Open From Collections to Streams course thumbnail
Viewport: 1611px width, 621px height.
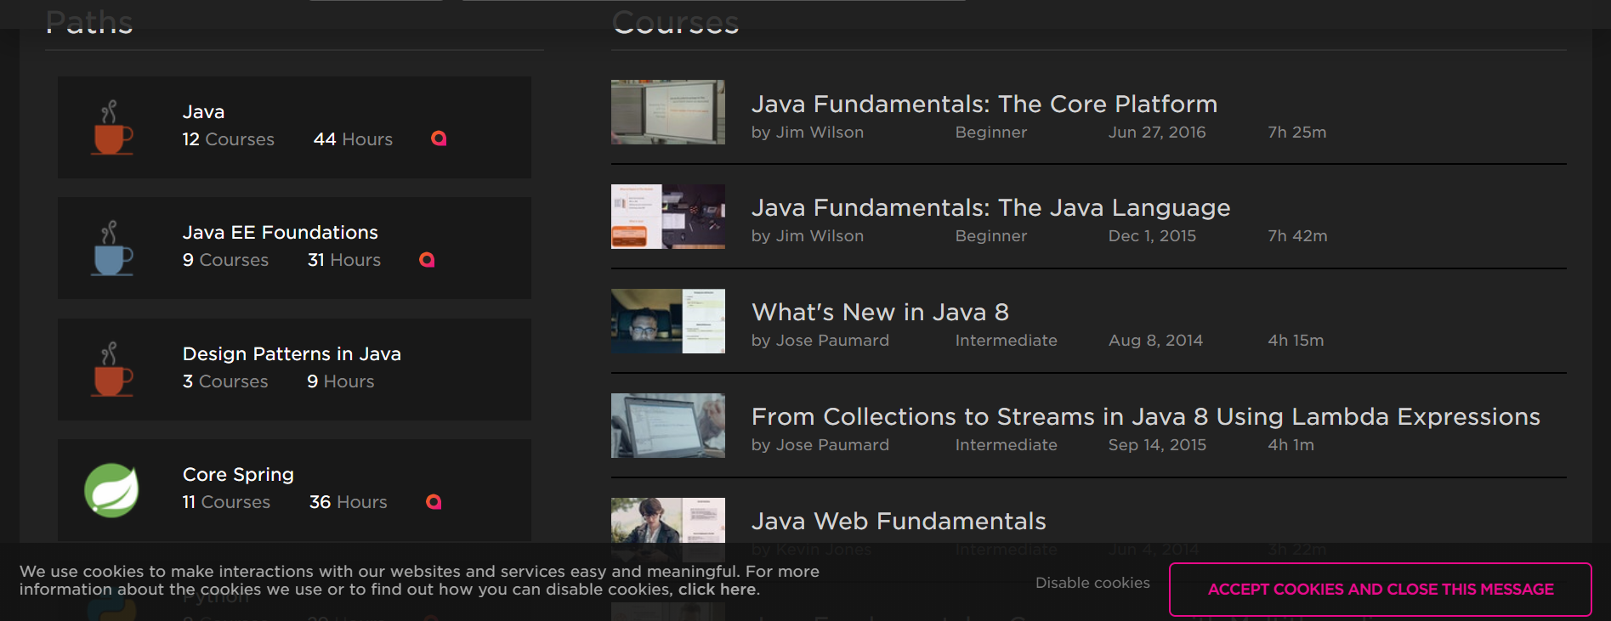pos(667,426)
